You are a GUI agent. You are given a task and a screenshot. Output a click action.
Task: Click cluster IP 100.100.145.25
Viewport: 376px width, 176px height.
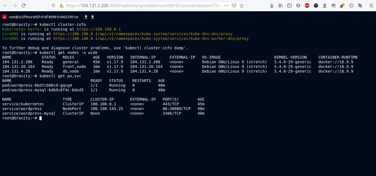click(107, 109)
